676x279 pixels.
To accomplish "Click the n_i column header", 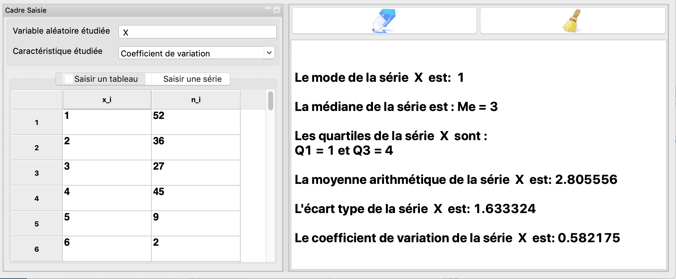I will 196,99.
